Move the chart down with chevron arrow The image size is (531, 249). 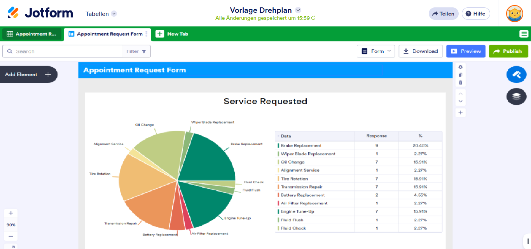tap(461, 101)
